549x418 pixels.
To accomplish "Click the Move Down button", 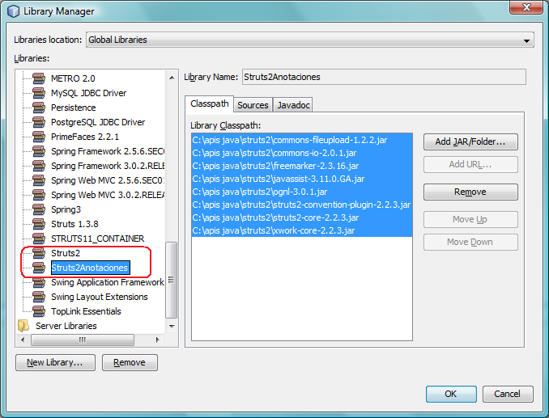I will pyautogui.click(x=470, y=243).
